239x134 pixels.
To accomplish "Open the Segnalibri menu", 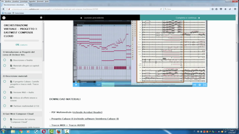I will point(32,1).
